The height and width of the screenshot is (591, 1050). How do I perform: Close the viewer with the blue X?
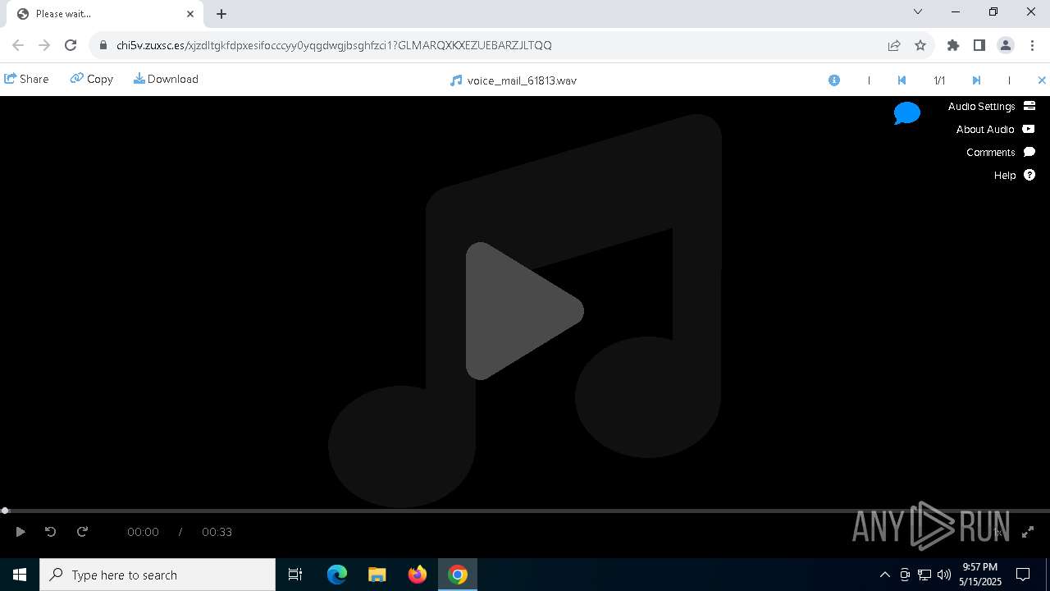[1042, 80]
